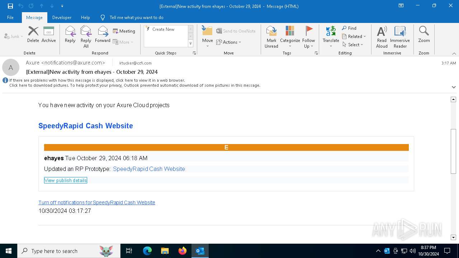Expand the More respond options
The height and width of the screenshot is (258, 459).
(x=123, y=42)
